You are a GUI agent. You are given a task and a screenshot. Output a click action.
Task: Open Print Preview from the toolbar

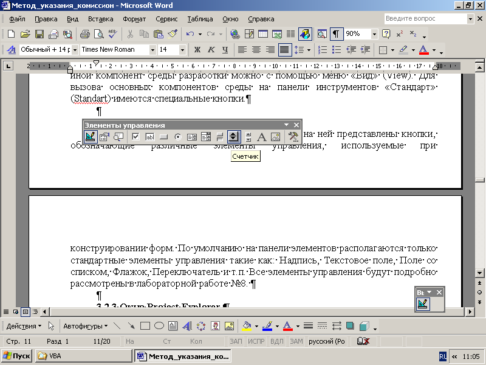point(99,34)
